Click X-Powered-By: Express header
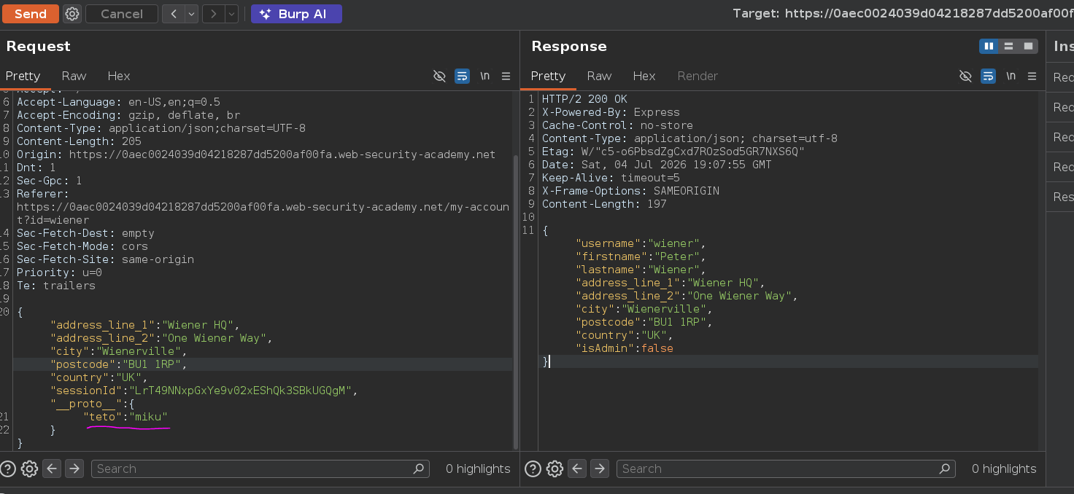 point(611,112)
